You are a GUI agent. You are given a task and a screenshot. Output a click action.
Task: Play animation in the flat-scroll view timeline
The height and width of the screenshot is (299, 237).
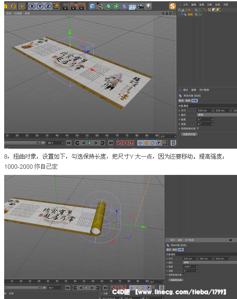[89, 143]
